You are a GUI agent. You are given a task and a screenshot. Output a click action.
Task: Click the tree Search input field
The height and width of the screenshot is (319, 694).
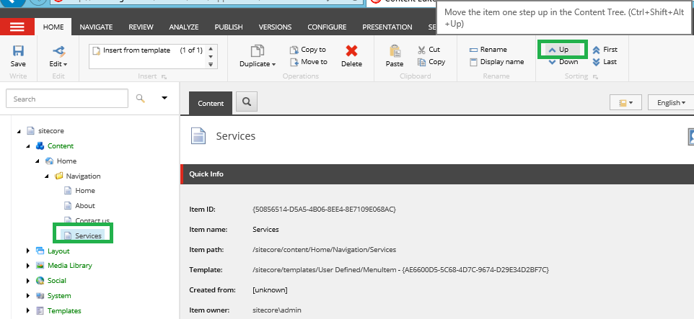(67, 99)
